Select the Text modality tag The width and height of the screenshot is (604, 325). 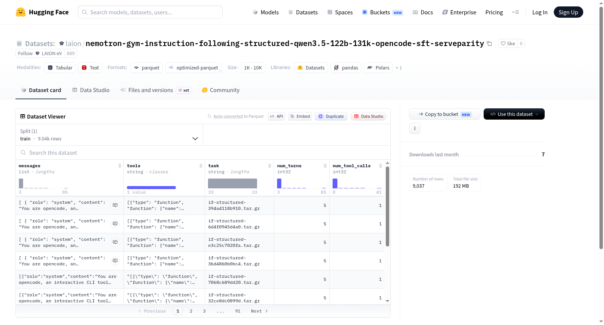pyautogui.click(x=90, y=68)
